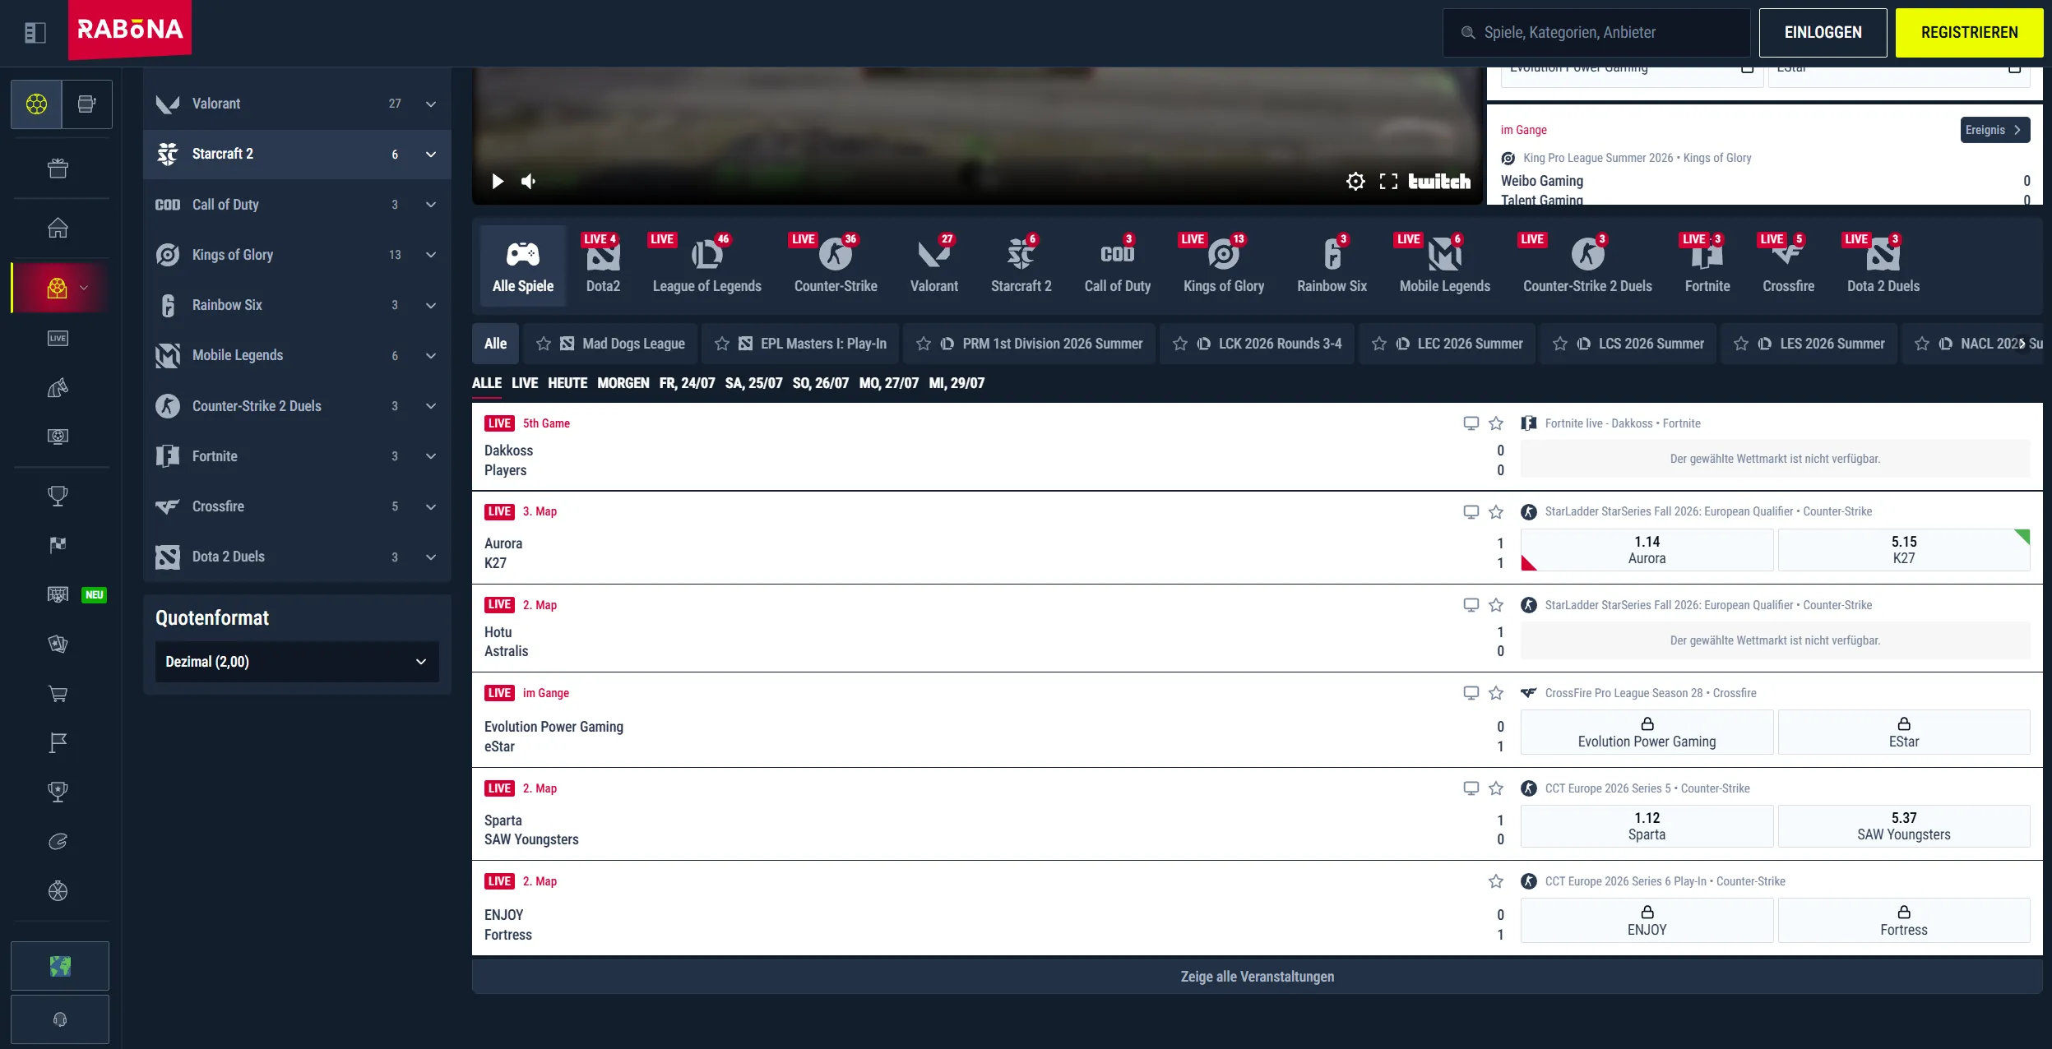
Task: Open the Ereignis button for Weibo Gaming
Action: pos(1995,130)
